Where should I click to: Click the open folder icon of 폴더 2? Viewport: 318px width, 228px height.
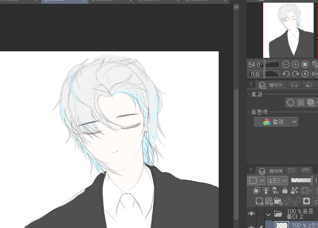tap(278, 214)
